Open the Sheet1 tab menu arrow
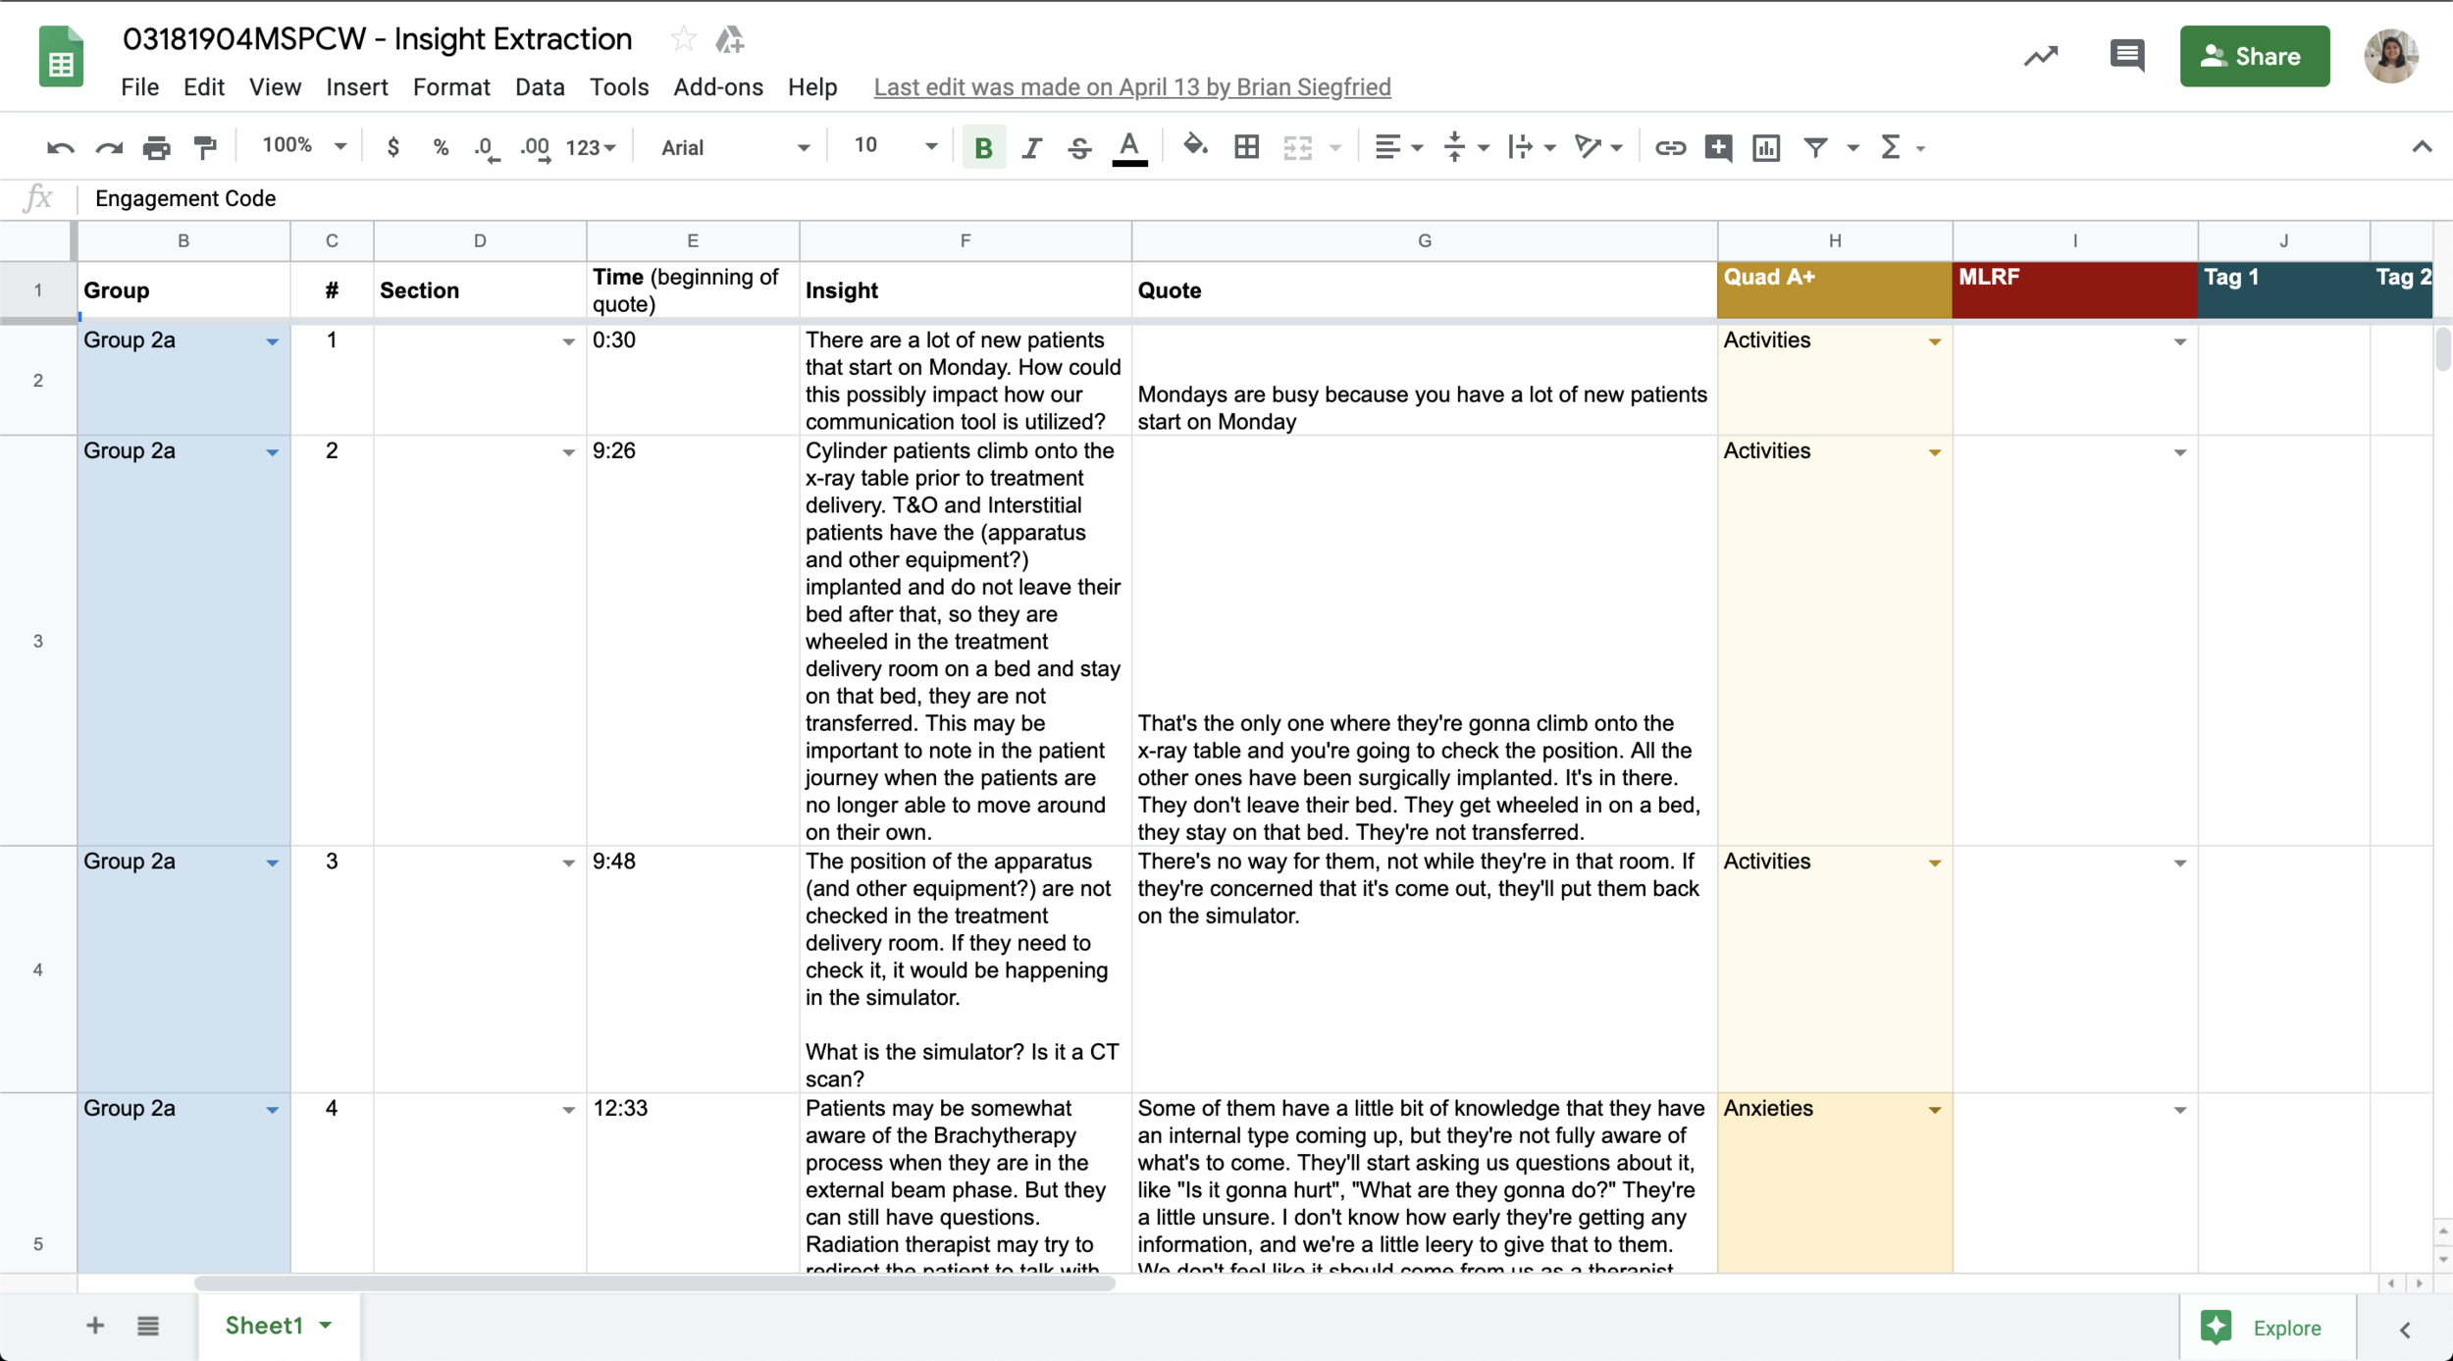The image size is (2453, 1361). pos(326,1326)
